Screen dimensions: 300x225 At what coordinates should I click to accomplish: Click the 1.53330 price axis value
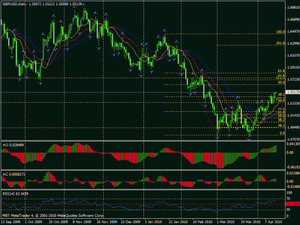pyautogui.click(x=293, y=103)
